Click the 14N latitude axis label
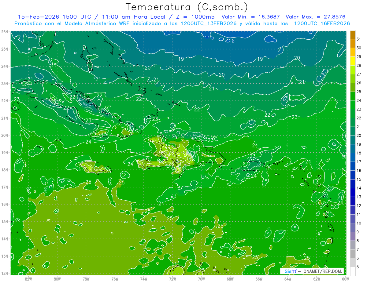This screenshot has width=367, height=283. [x=4, y=239]
